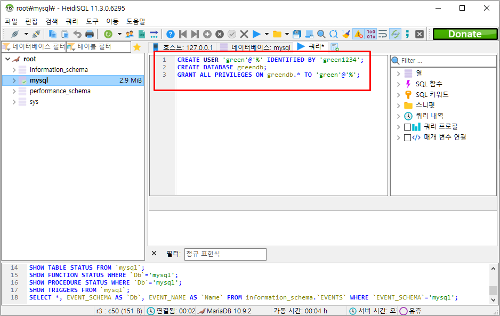Click the helper Filter search box
The width and height of the screenshot is (500, 316).
point(443,61)
